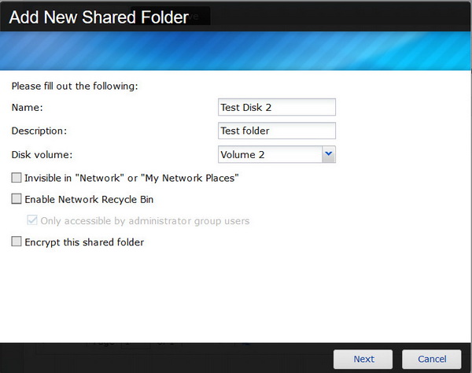Image resolution: width=472 pixels, height=373 pixels.
Task: Click the Invisible in Network label text
Action: point(131,178)
